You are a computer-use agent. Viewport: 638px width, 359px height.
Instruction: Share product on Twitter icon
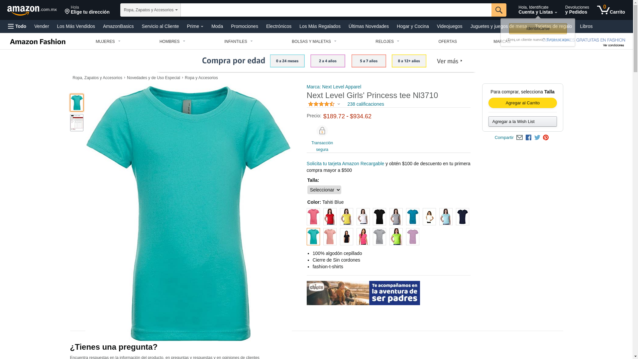[537, 138]
